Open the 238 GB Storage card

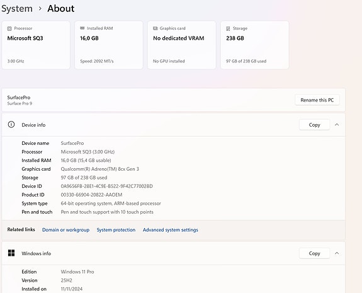(254, 45)
